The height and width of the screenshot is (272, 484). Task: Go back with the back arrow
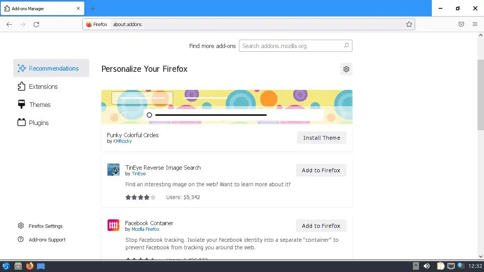(9, 24)
